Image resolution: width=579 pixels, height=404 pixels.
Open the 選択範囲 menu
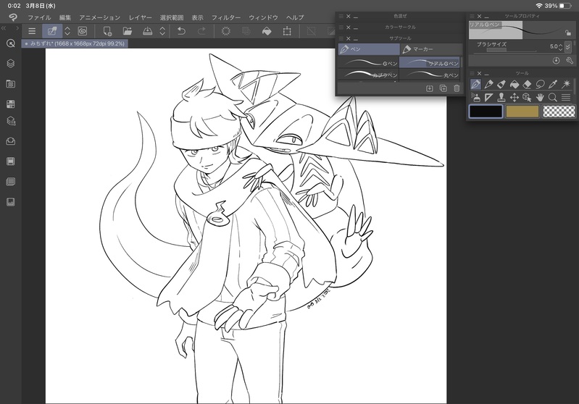click(x=172, y=17)
